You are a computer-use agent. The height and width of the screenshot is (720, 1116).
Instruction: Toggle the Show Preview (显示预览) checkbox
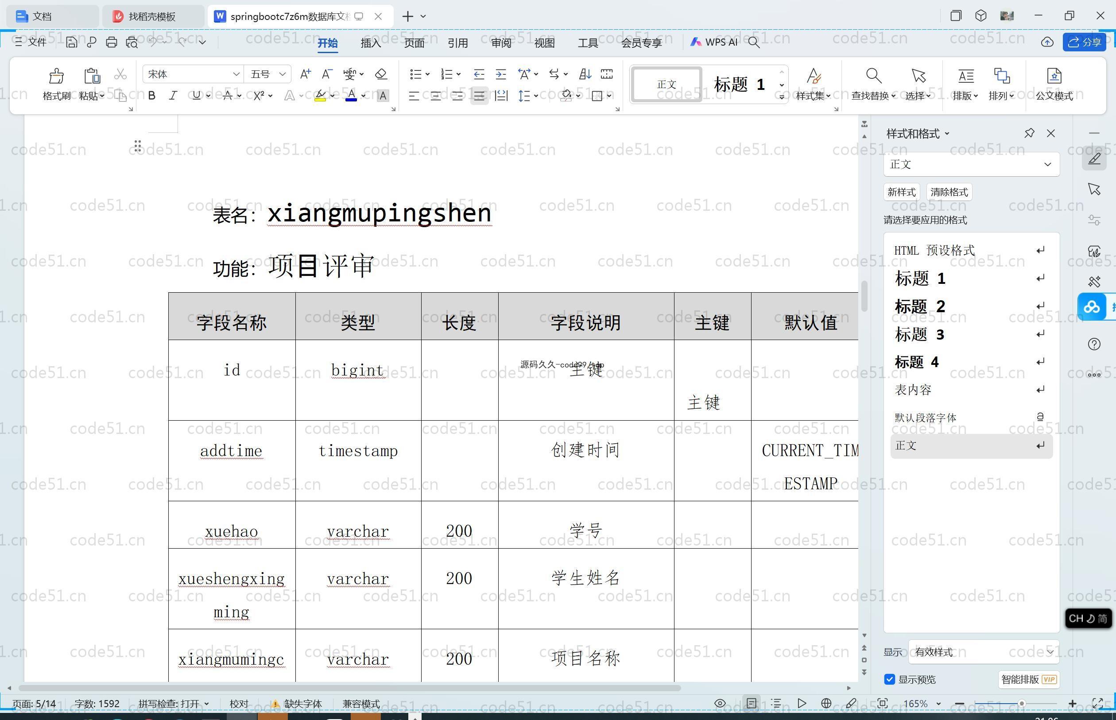click(x=890, y=679)
